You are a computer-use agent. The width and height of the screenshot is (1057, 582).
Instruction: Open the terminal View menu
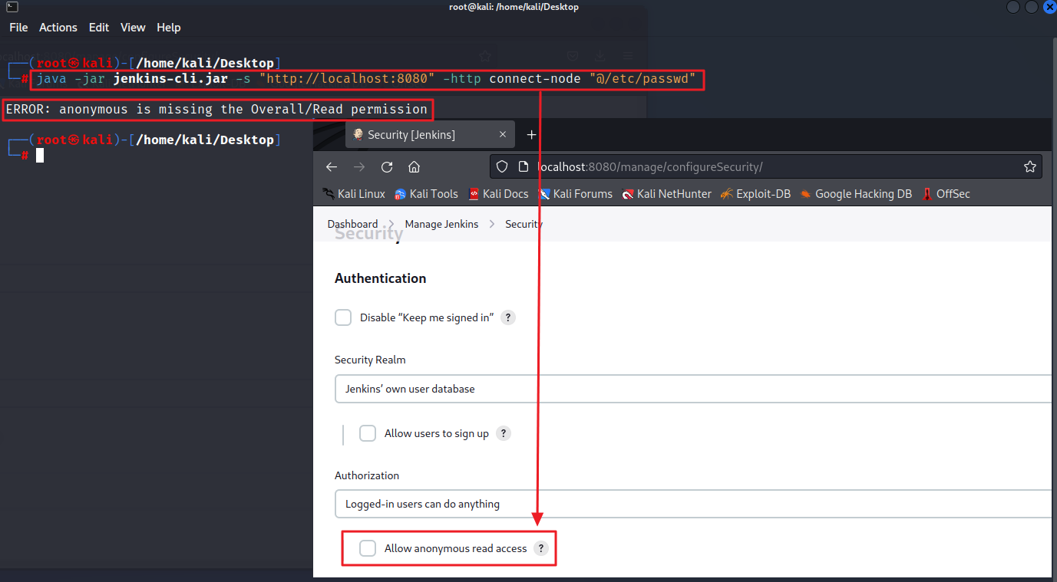coord(133,28)
